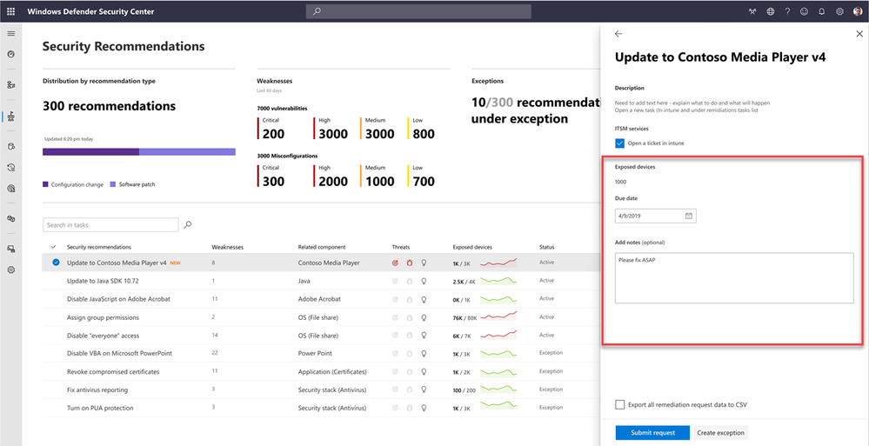Viewport: 869px width, 446px height.
Task: Select the active threat management sidebar icon
Action: (x=11, y=116)
